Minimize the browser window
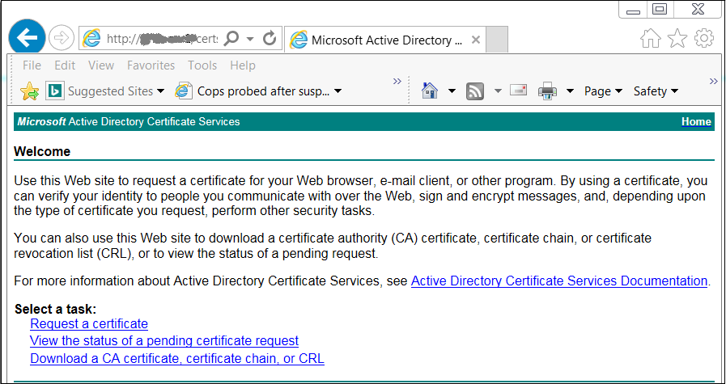Viewport: 726px width, 384px height. click(x=634, y=11)
